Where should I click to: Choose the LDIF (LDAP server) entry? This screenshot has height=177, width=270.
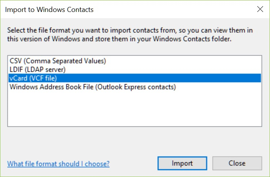[38, 69]
